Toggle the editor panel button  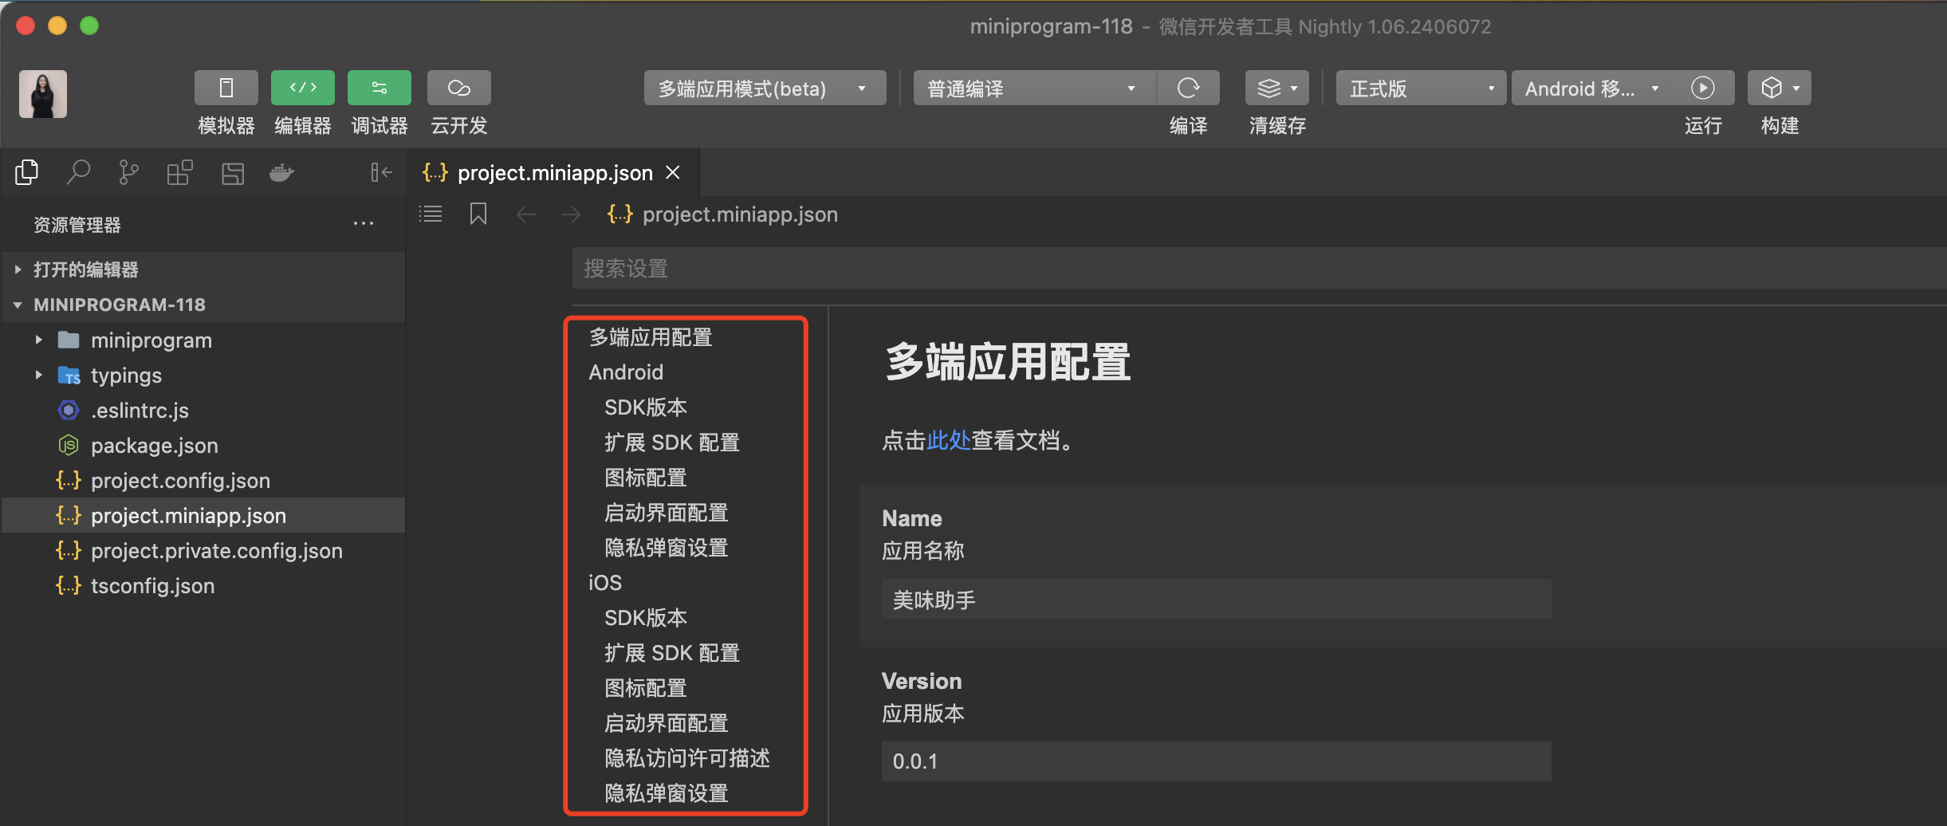(x=302, y=88)
